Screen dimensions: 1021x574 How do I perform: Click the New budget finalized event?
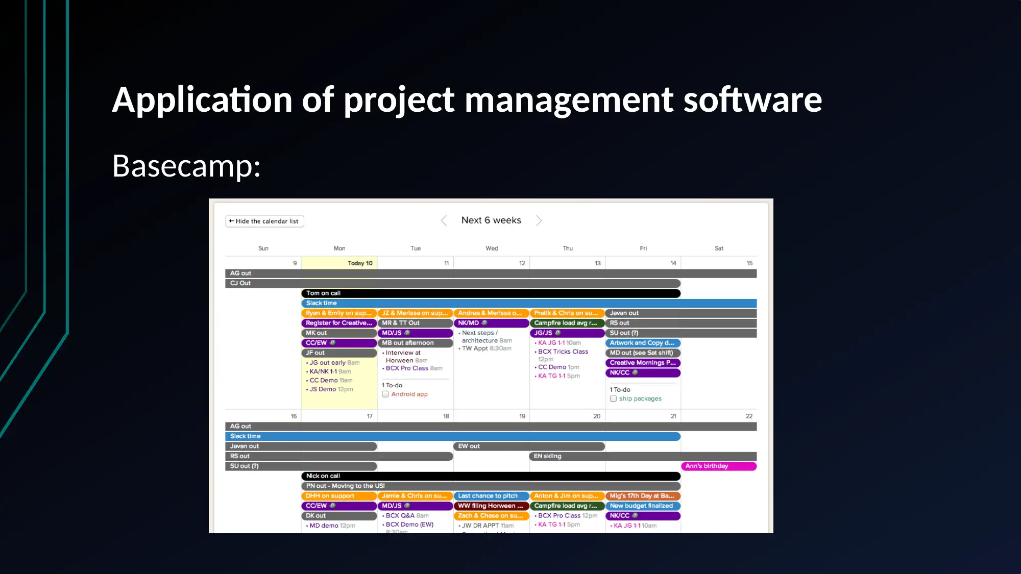tap(643, 506)
